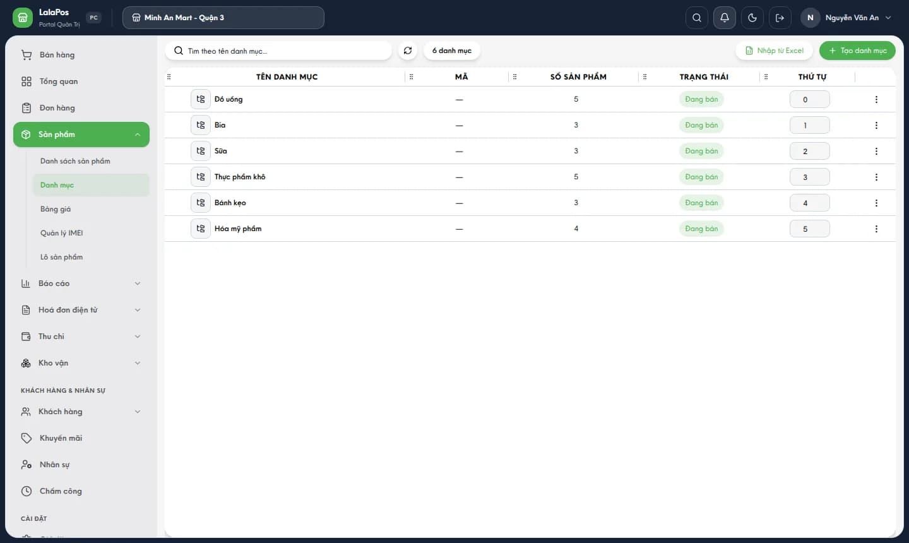Open Tổng quan dashboard

pos(81,81)
